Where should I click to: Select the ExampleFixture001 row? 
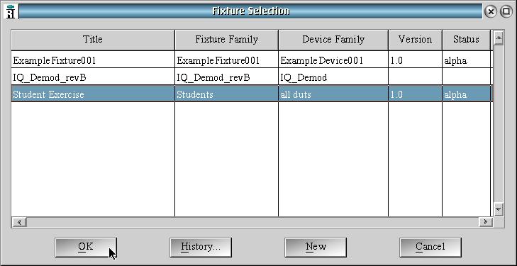point(252,60)
